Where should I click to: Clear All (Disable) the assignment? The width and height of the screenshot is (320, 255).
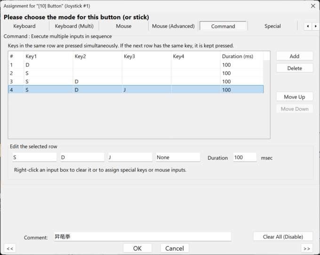point(283,237)
